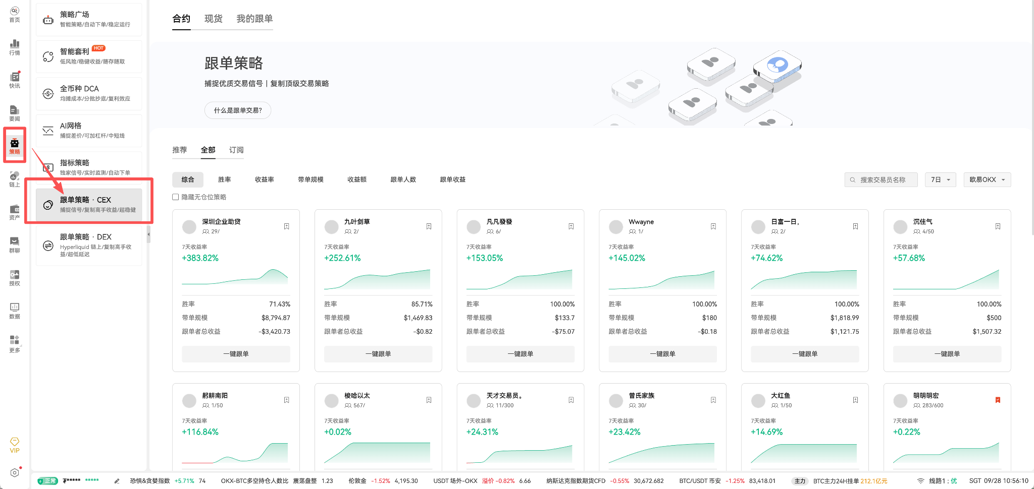Open the 策略广场 menu entry

(89, 20)
